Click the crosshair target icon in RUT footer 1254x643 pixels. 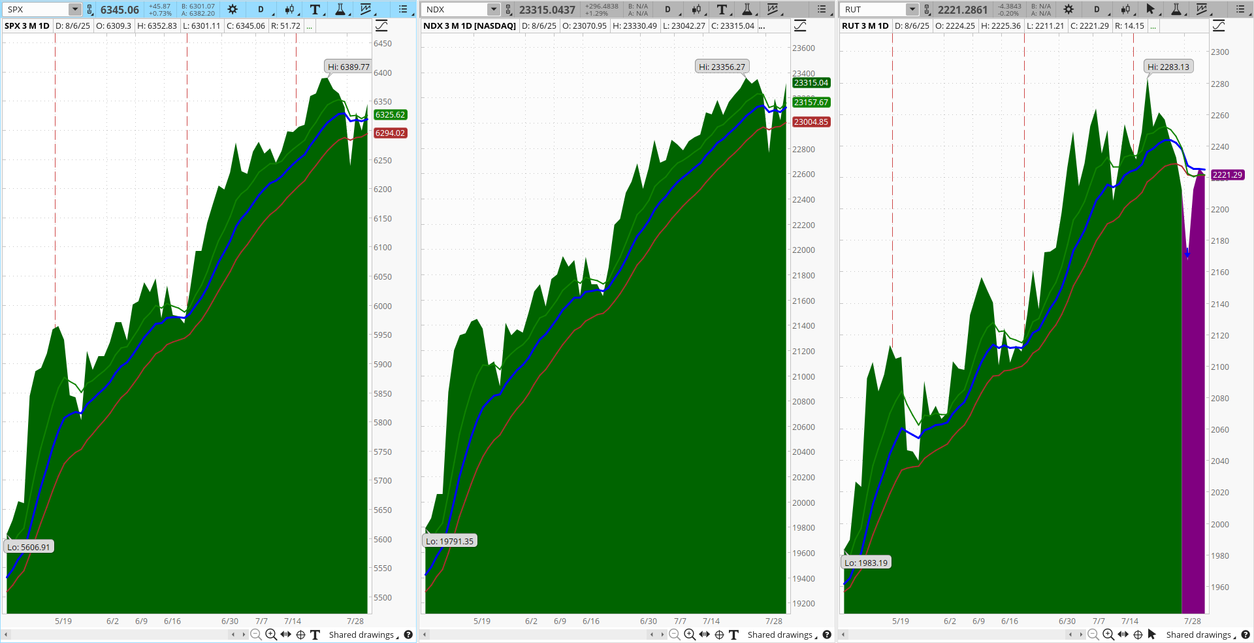[1138, 635]
